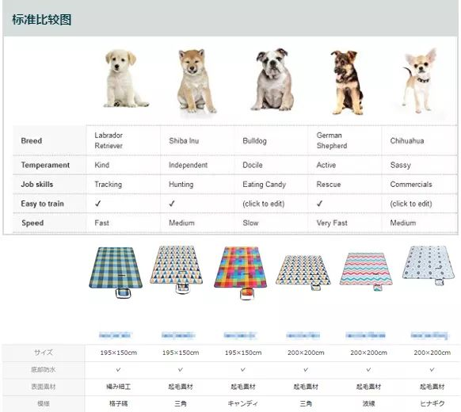The image size is (461, 412).
Task: Click the 底部防水 checkmark in the ヒナギク column
Action: pyautogui.click(x=432, y=370)
